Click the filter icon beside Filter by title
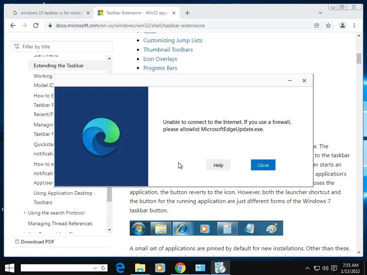 (16, 47)
